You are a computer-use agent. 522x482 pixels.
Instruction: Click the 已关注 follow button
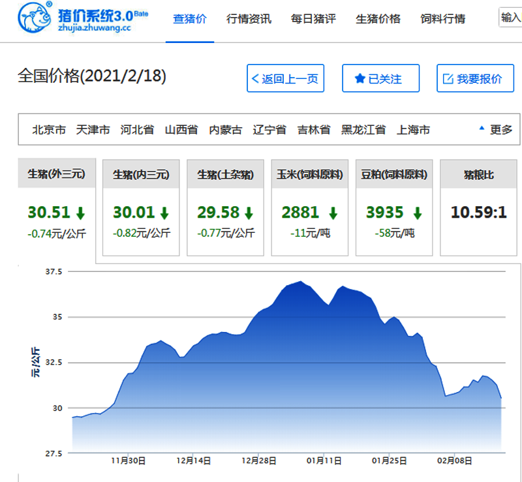pyautogui.click(x=380, y=78)
